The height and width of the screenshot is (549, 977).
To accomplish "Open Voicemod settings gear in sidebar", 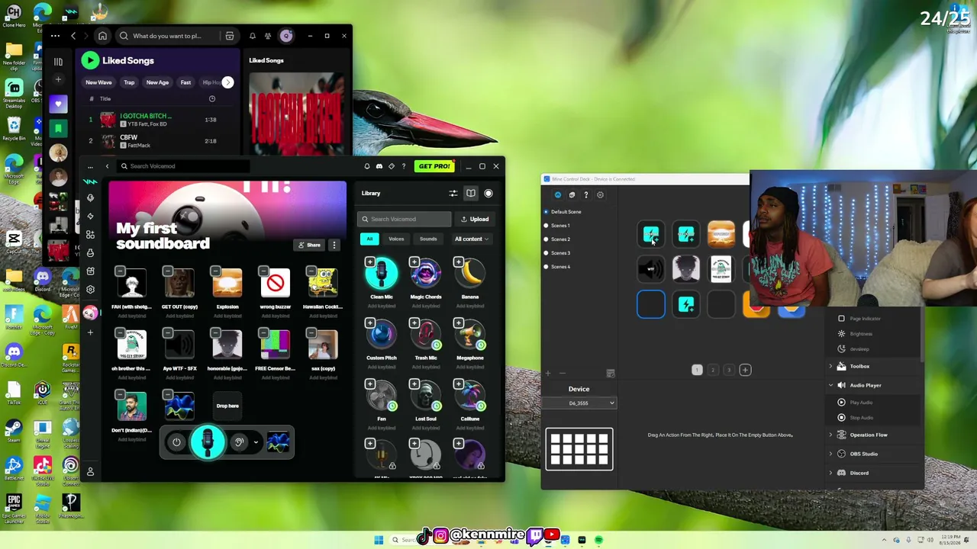I will point(90,290).
